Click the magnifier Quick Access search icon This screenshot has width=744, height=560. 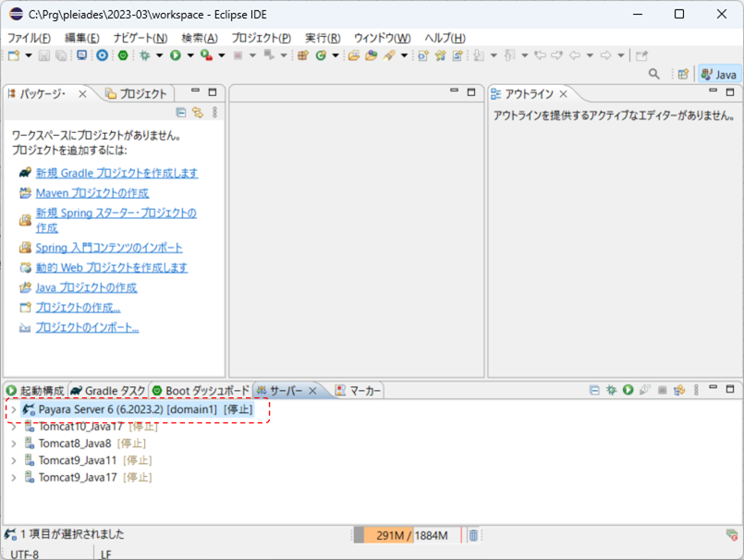pyautogui.click(x=654, y=74)
